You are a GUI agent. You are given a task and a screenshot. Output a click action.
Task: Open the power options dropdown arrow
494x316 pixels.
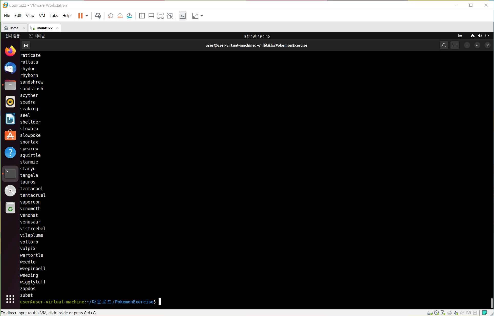[87, 16]
